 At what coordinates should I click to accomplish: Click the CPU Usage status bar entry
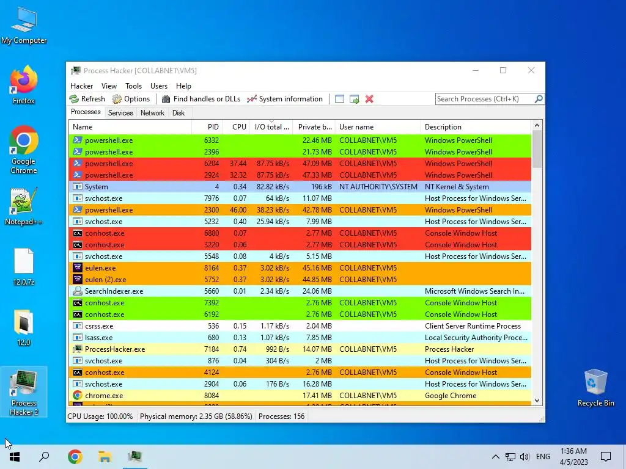pos(100,416)
